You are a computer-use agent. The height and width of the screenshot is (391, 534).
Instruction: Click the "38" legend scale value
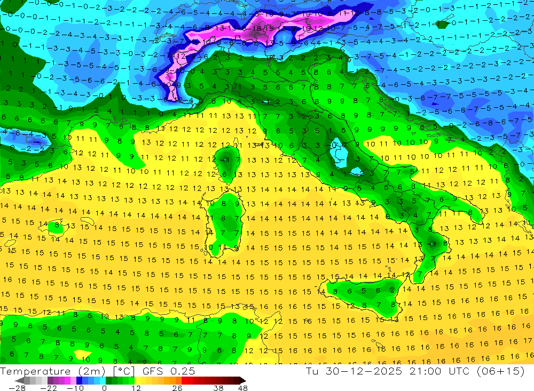pyautogui.click(x=218, y=388)
